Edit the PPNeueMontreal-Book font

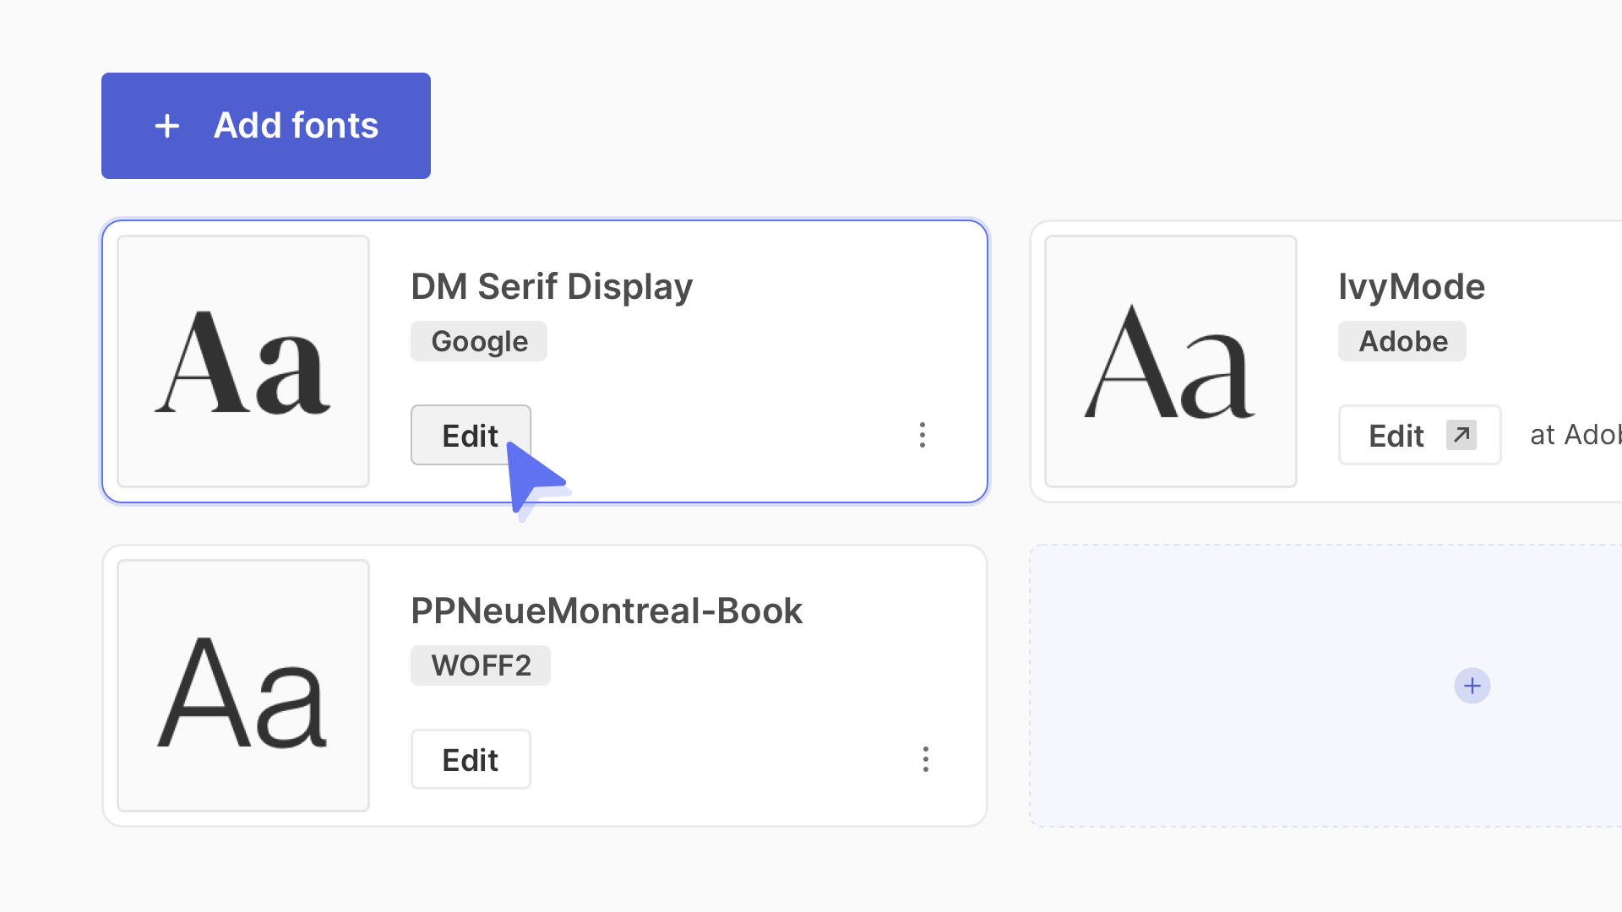[471, 759]
